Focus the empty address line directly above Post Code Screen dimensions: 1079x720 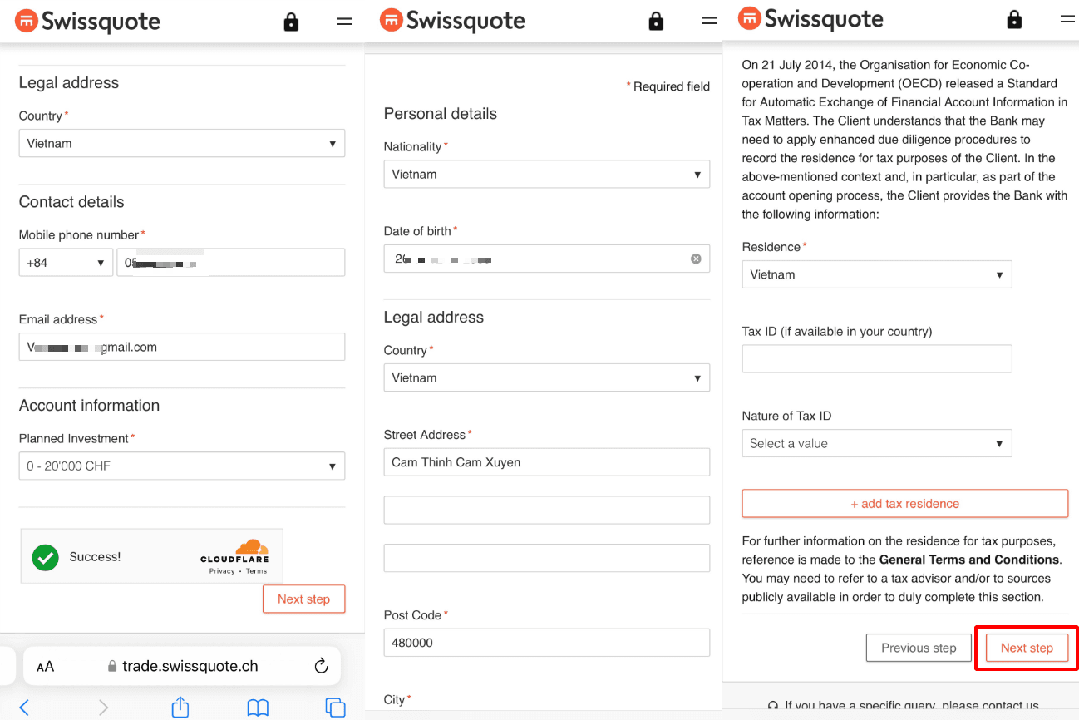[x=547, y=558]
